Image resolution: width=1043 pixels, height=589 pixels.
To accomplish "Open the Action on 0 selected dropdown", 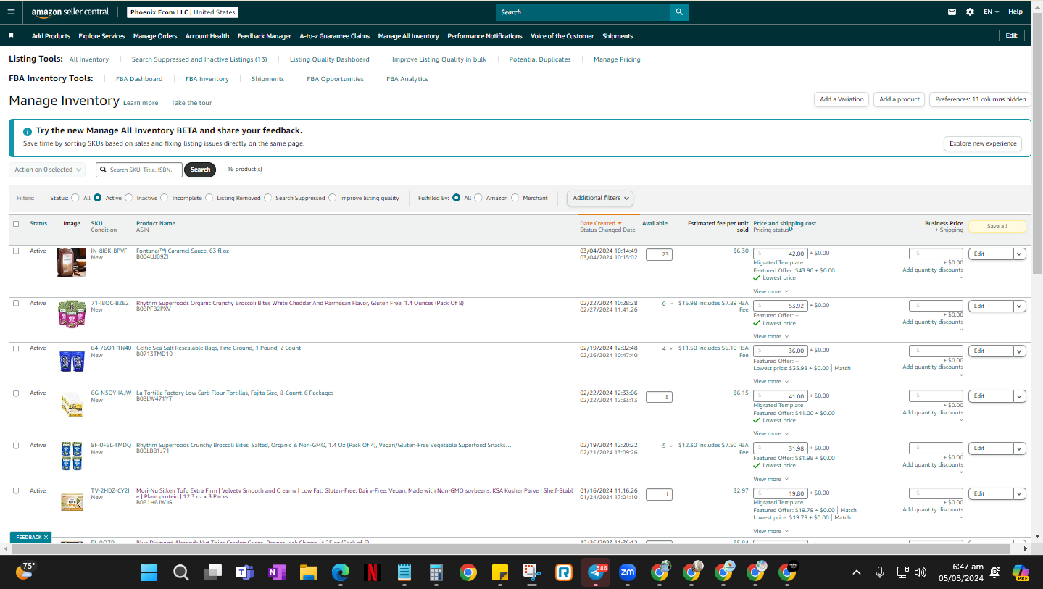I will tap(47, 170).
